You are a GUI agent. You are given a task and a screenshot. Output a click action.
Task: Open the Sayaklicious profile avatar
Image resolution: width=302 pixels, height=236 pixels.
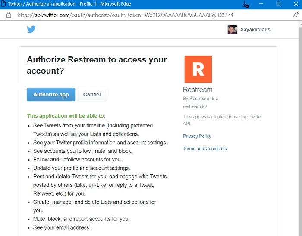pos(232,30)
